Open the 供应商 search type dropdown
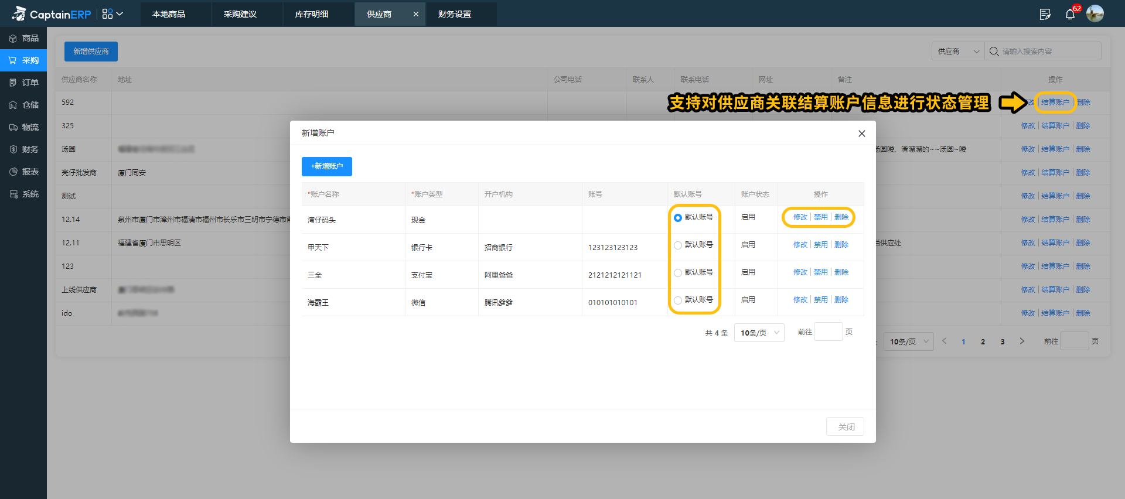Screen dimensions: 1125x499 pos(958,52)
